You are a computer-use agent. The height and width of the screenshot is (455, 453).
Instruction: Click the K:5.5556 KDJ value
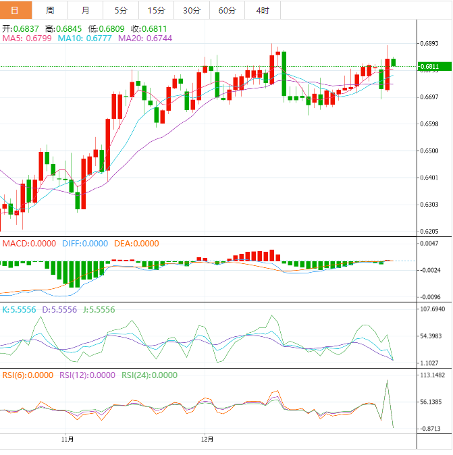point(19,310)
